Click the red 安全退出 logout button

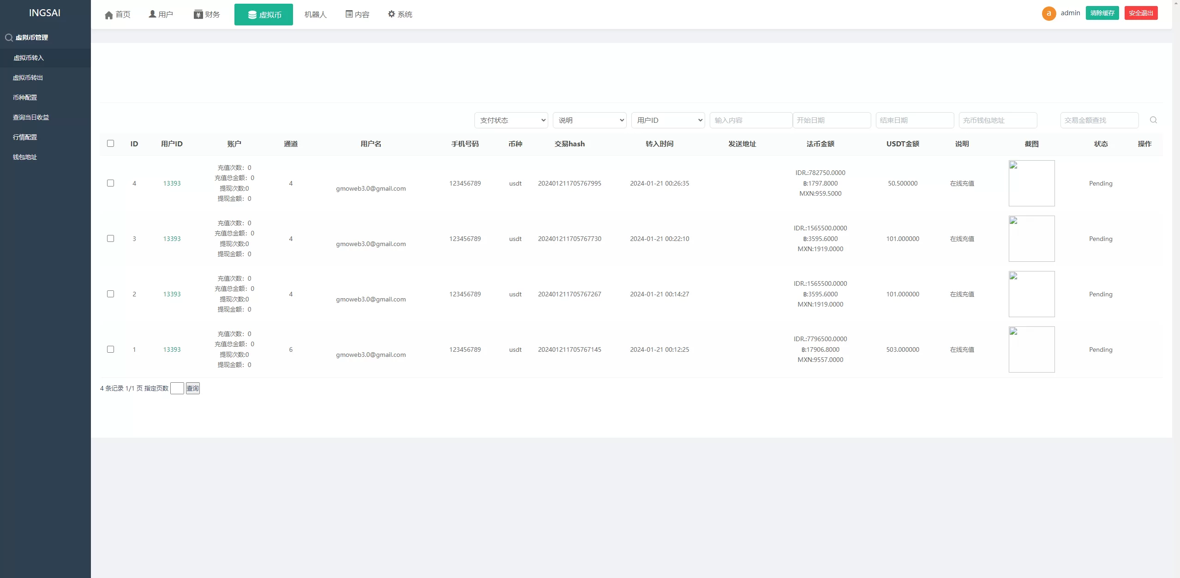(1141, 13)
